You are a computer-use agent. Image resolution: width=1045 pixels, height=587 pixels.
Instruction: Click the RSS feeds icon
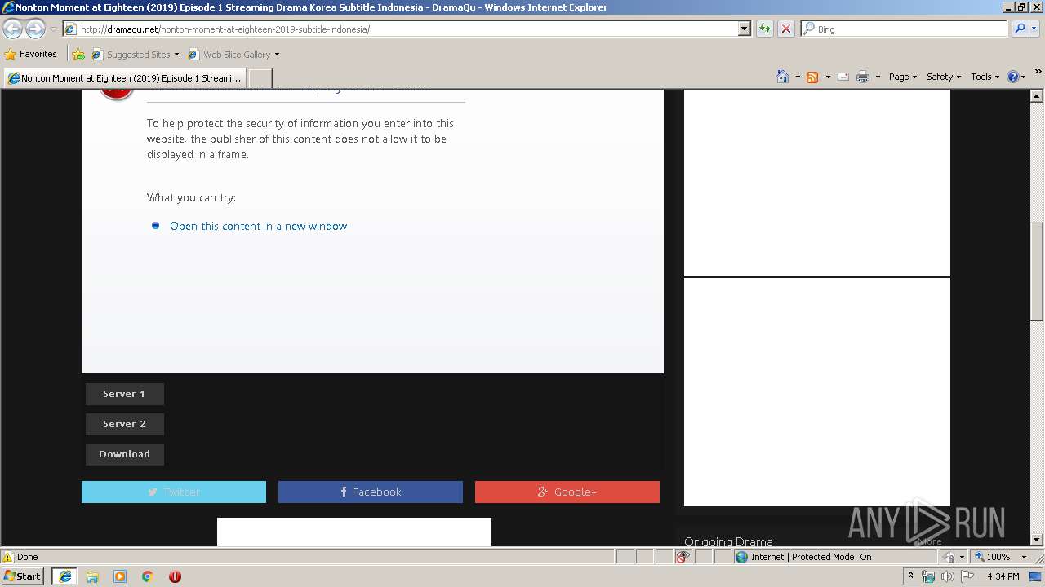812,77
